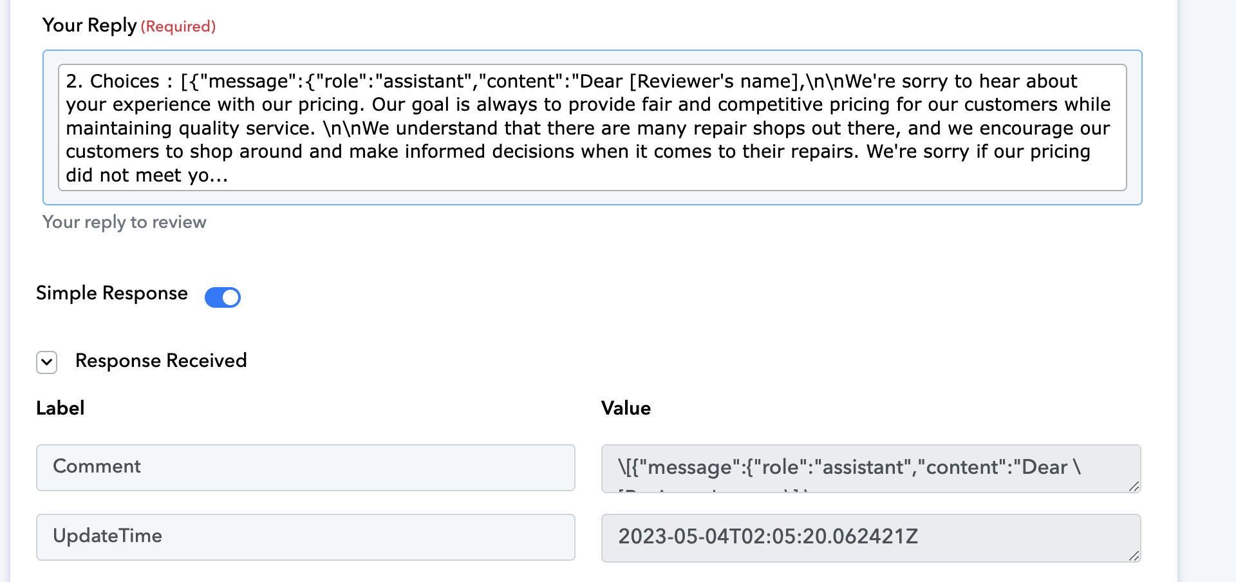The image size is (1236, 582).
Task: Click resize handle of UpdateTime value box
Action: click(1134, 556)
